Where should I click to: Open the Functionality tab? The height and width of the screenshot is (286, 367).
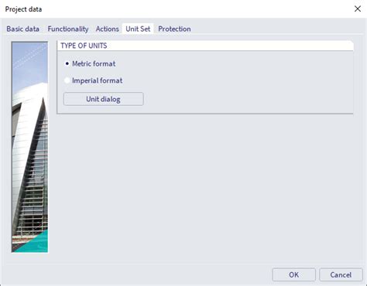[x=68, y=29]
